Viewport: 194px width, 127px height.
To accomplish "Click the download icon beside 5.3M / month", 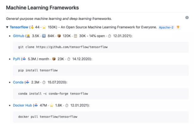I will click(24, 59).
